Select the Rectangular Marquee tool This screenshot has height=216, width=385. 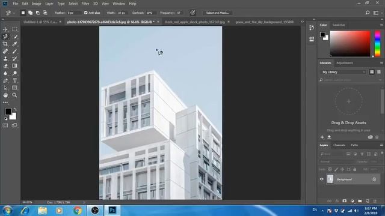14,29
